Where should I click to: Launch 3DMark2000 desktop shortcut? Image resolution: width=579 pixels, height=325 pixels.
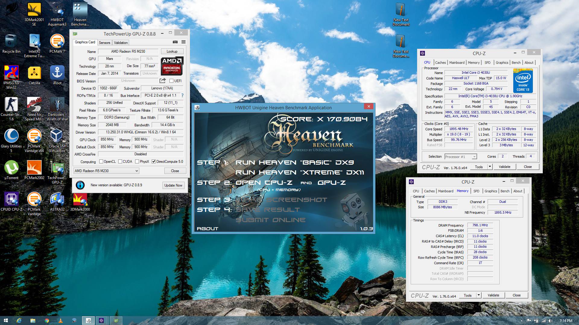80,202
